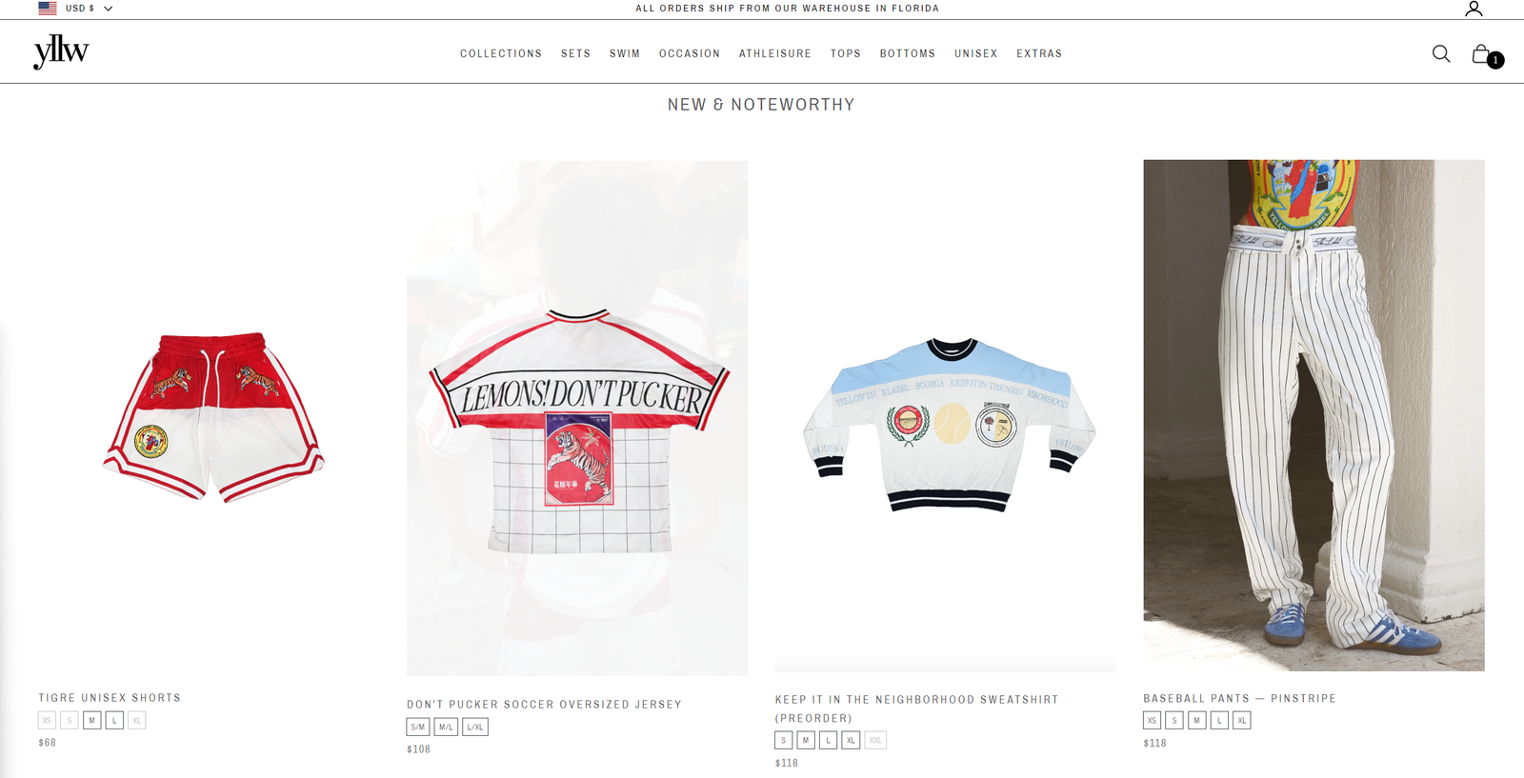Screen dimensions: 1524x778
Task: Select size M for Tigre Unisex Shorts
Action: (x=91, y=720)
